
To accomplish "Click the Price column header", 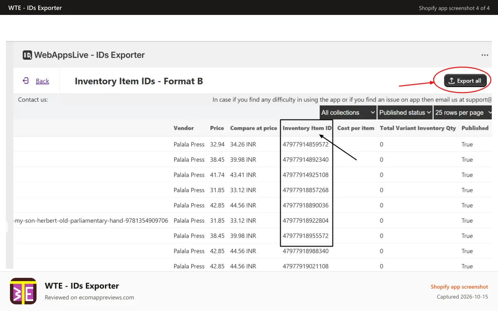I will click(217, 128).
